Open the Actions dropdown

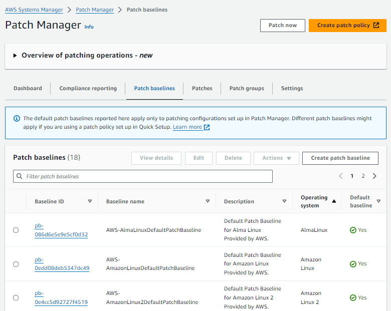[276, 158]
